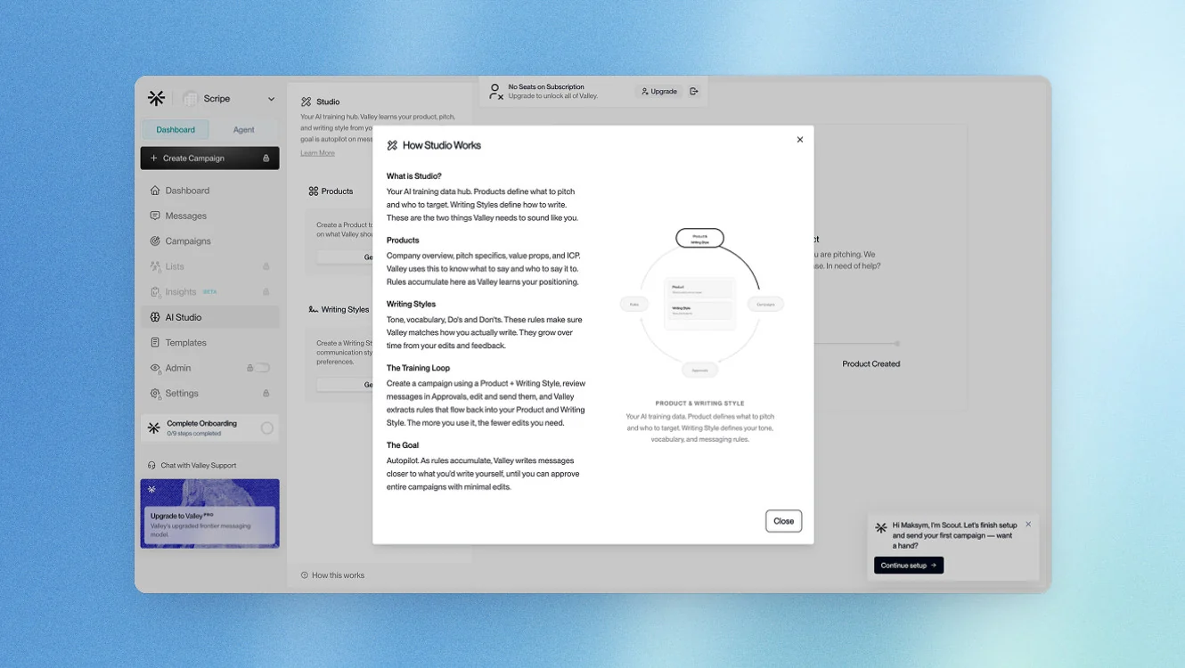Click the lock icon beside Insights
1185x668 pixels.
pyautogui.click(x=266, y=292)
